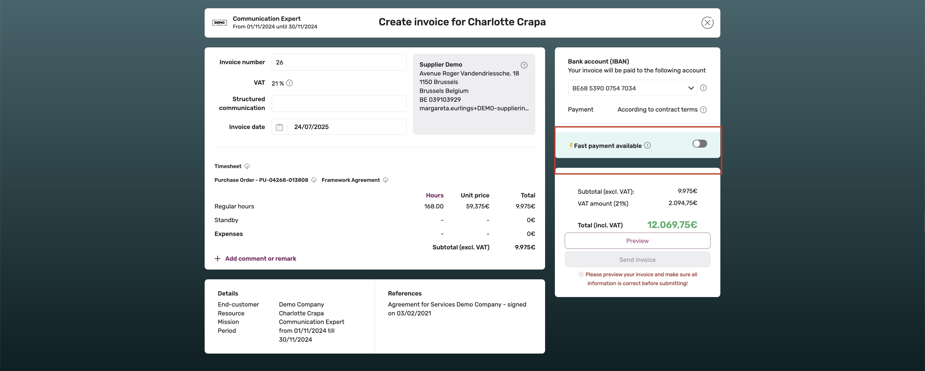Click Add comment or remark link
Screen dimensions: 925x371
tap(260, 259)
